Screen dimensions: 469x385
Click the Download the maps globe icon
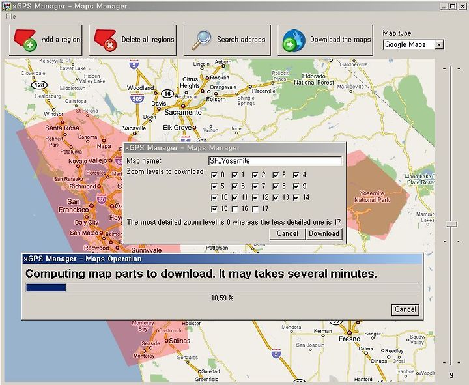[x=294, y=40]
